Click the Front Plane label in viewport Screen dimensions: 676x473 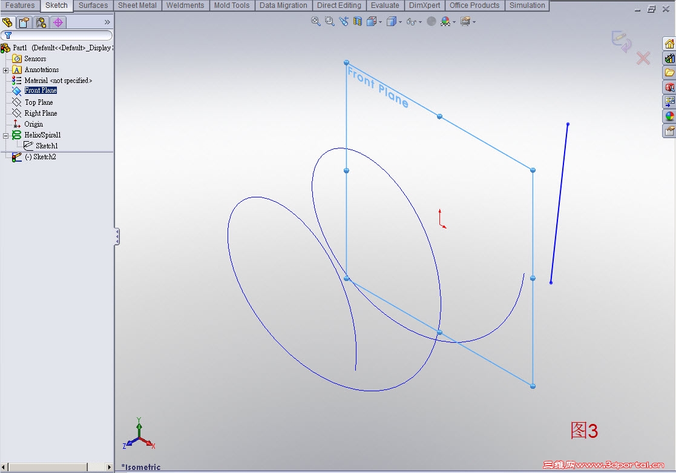378,88
